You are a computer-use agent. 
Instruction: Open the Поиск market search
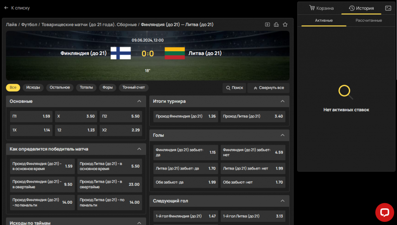235,88
